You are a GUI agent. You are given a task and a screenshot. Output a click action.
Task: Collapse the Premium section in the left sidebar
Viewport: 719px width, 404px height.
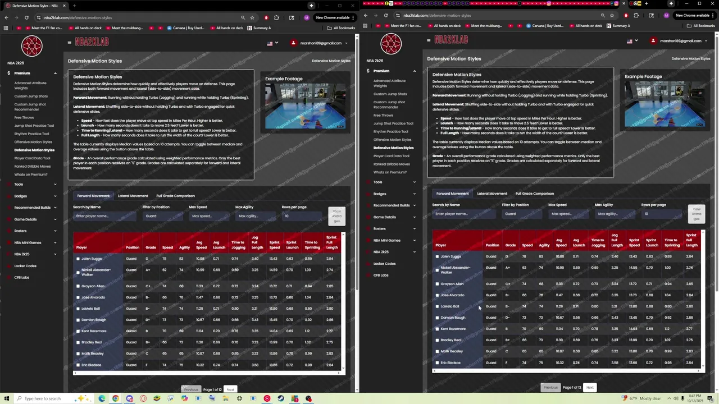[35, 73]
